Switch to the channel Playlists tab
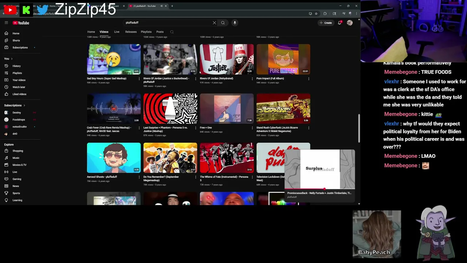This screenshot has height=263, width=467. point(146,32)
